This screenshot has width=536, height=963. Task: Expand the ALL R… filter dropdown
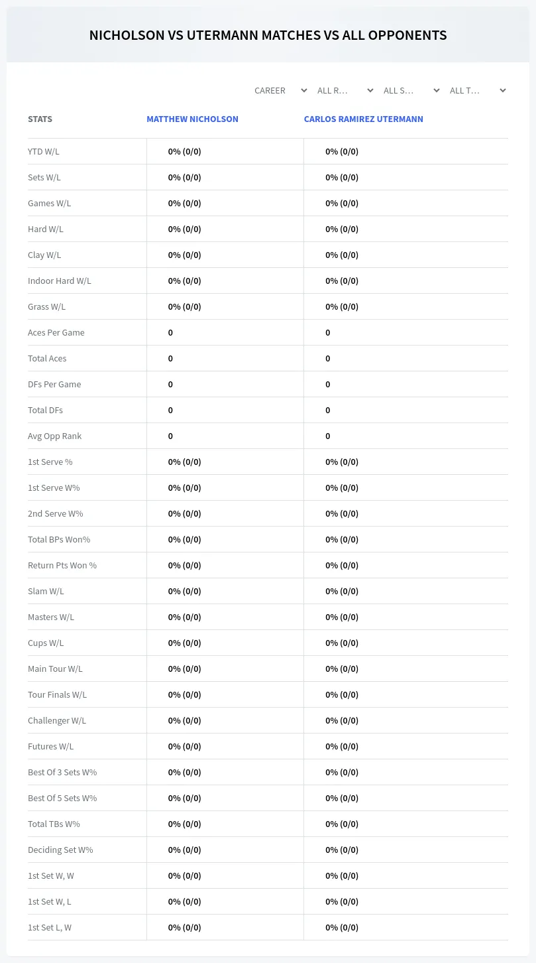[x=345, y=90]
